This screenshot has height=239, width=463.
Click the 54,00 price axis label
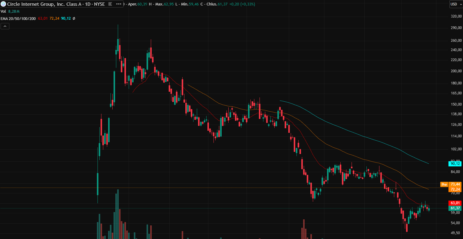[x=456, y=223]
